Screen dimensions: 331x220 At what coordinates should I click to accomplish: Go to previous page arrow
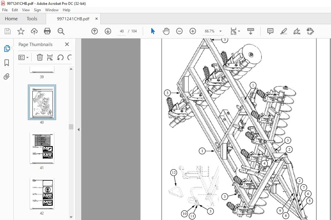click(x=95, y=31)
